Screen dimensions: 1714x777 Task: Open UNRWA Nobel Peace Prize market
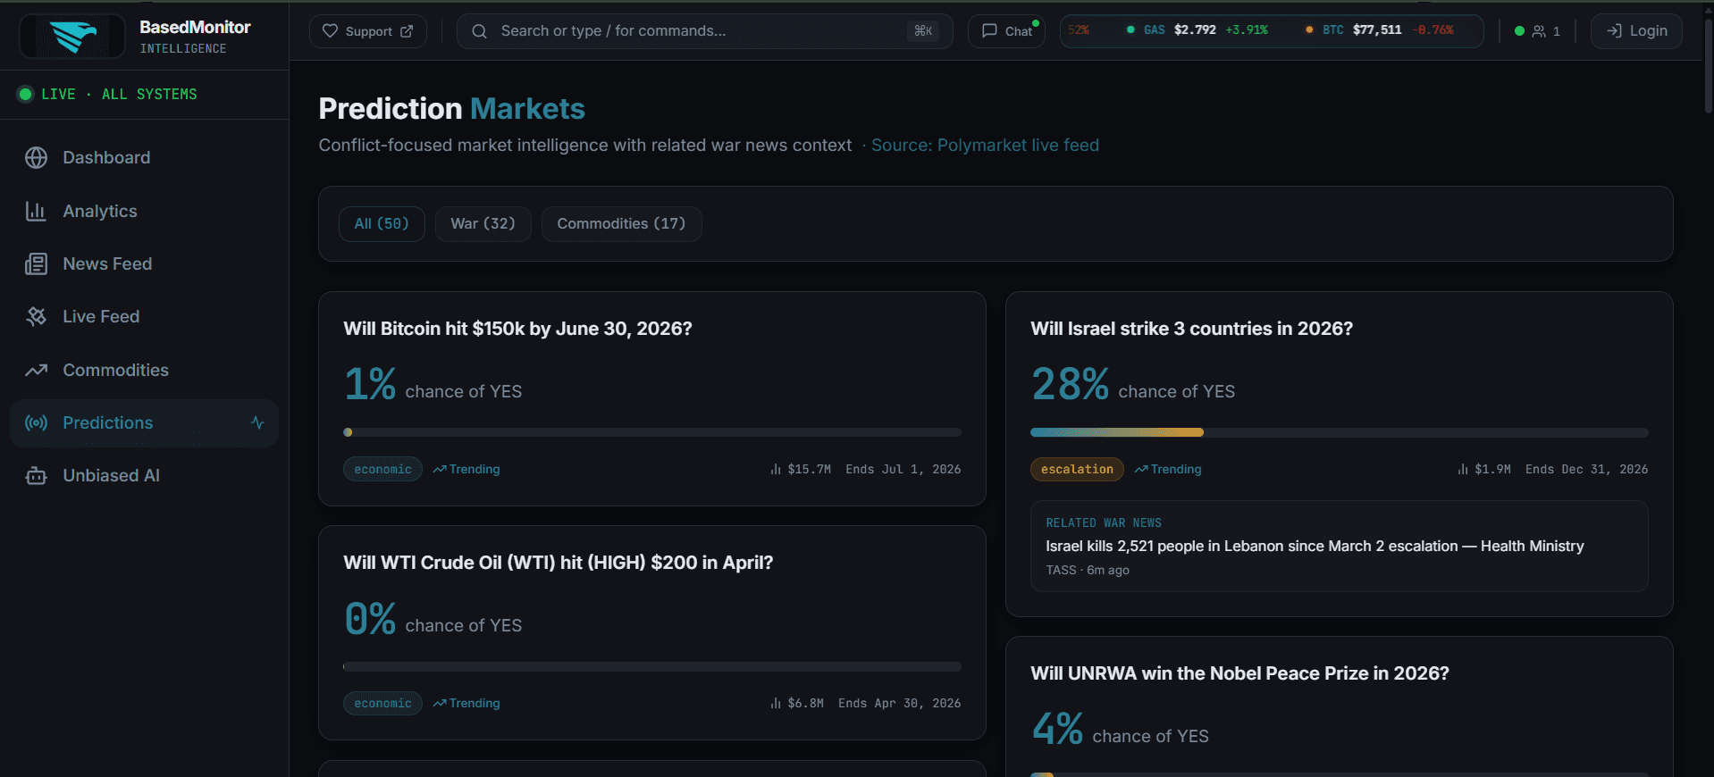1239,673
